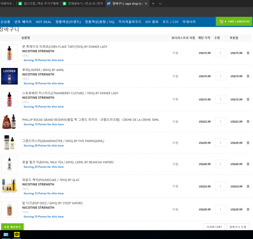Image resolution: width=253 pixels, height=239 pixels.
Task: Click the 장바구니 수정 update cart button
Action: (x=238, y=227)
